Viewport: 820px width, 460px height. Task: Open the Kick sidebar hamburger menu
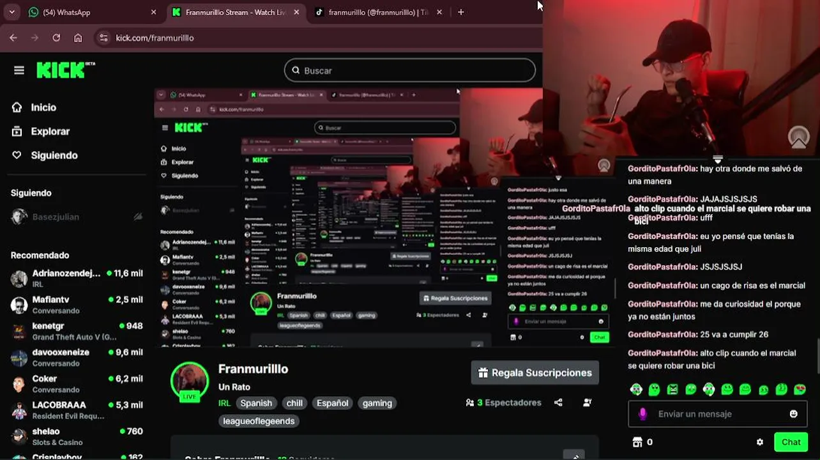pyautogui.click(x=19, y=70)
